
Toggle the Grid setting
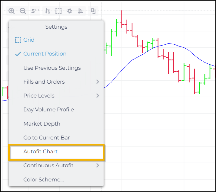click(x=56, y=40)
